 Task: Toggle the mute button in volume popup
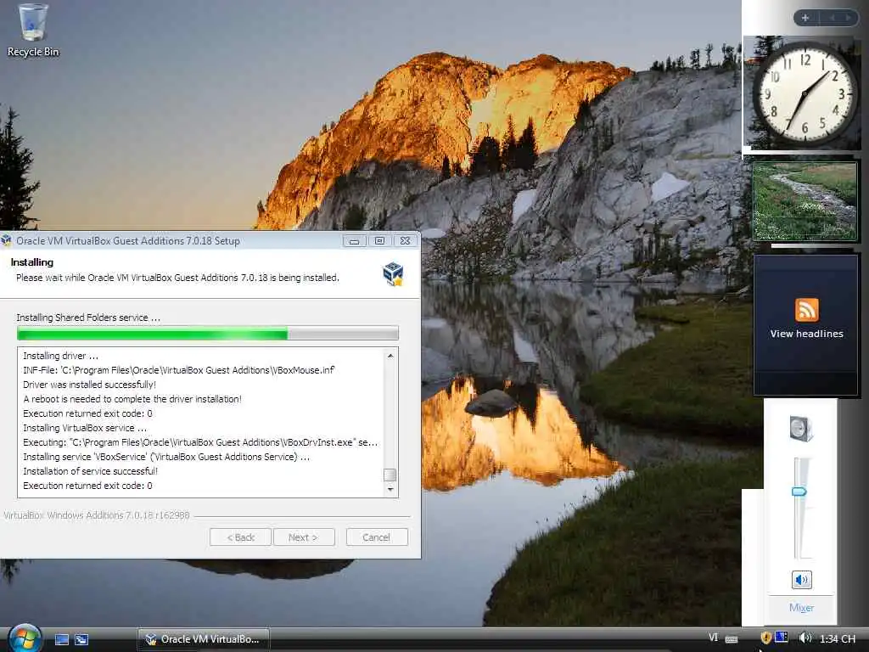click(x=801, y=580)
